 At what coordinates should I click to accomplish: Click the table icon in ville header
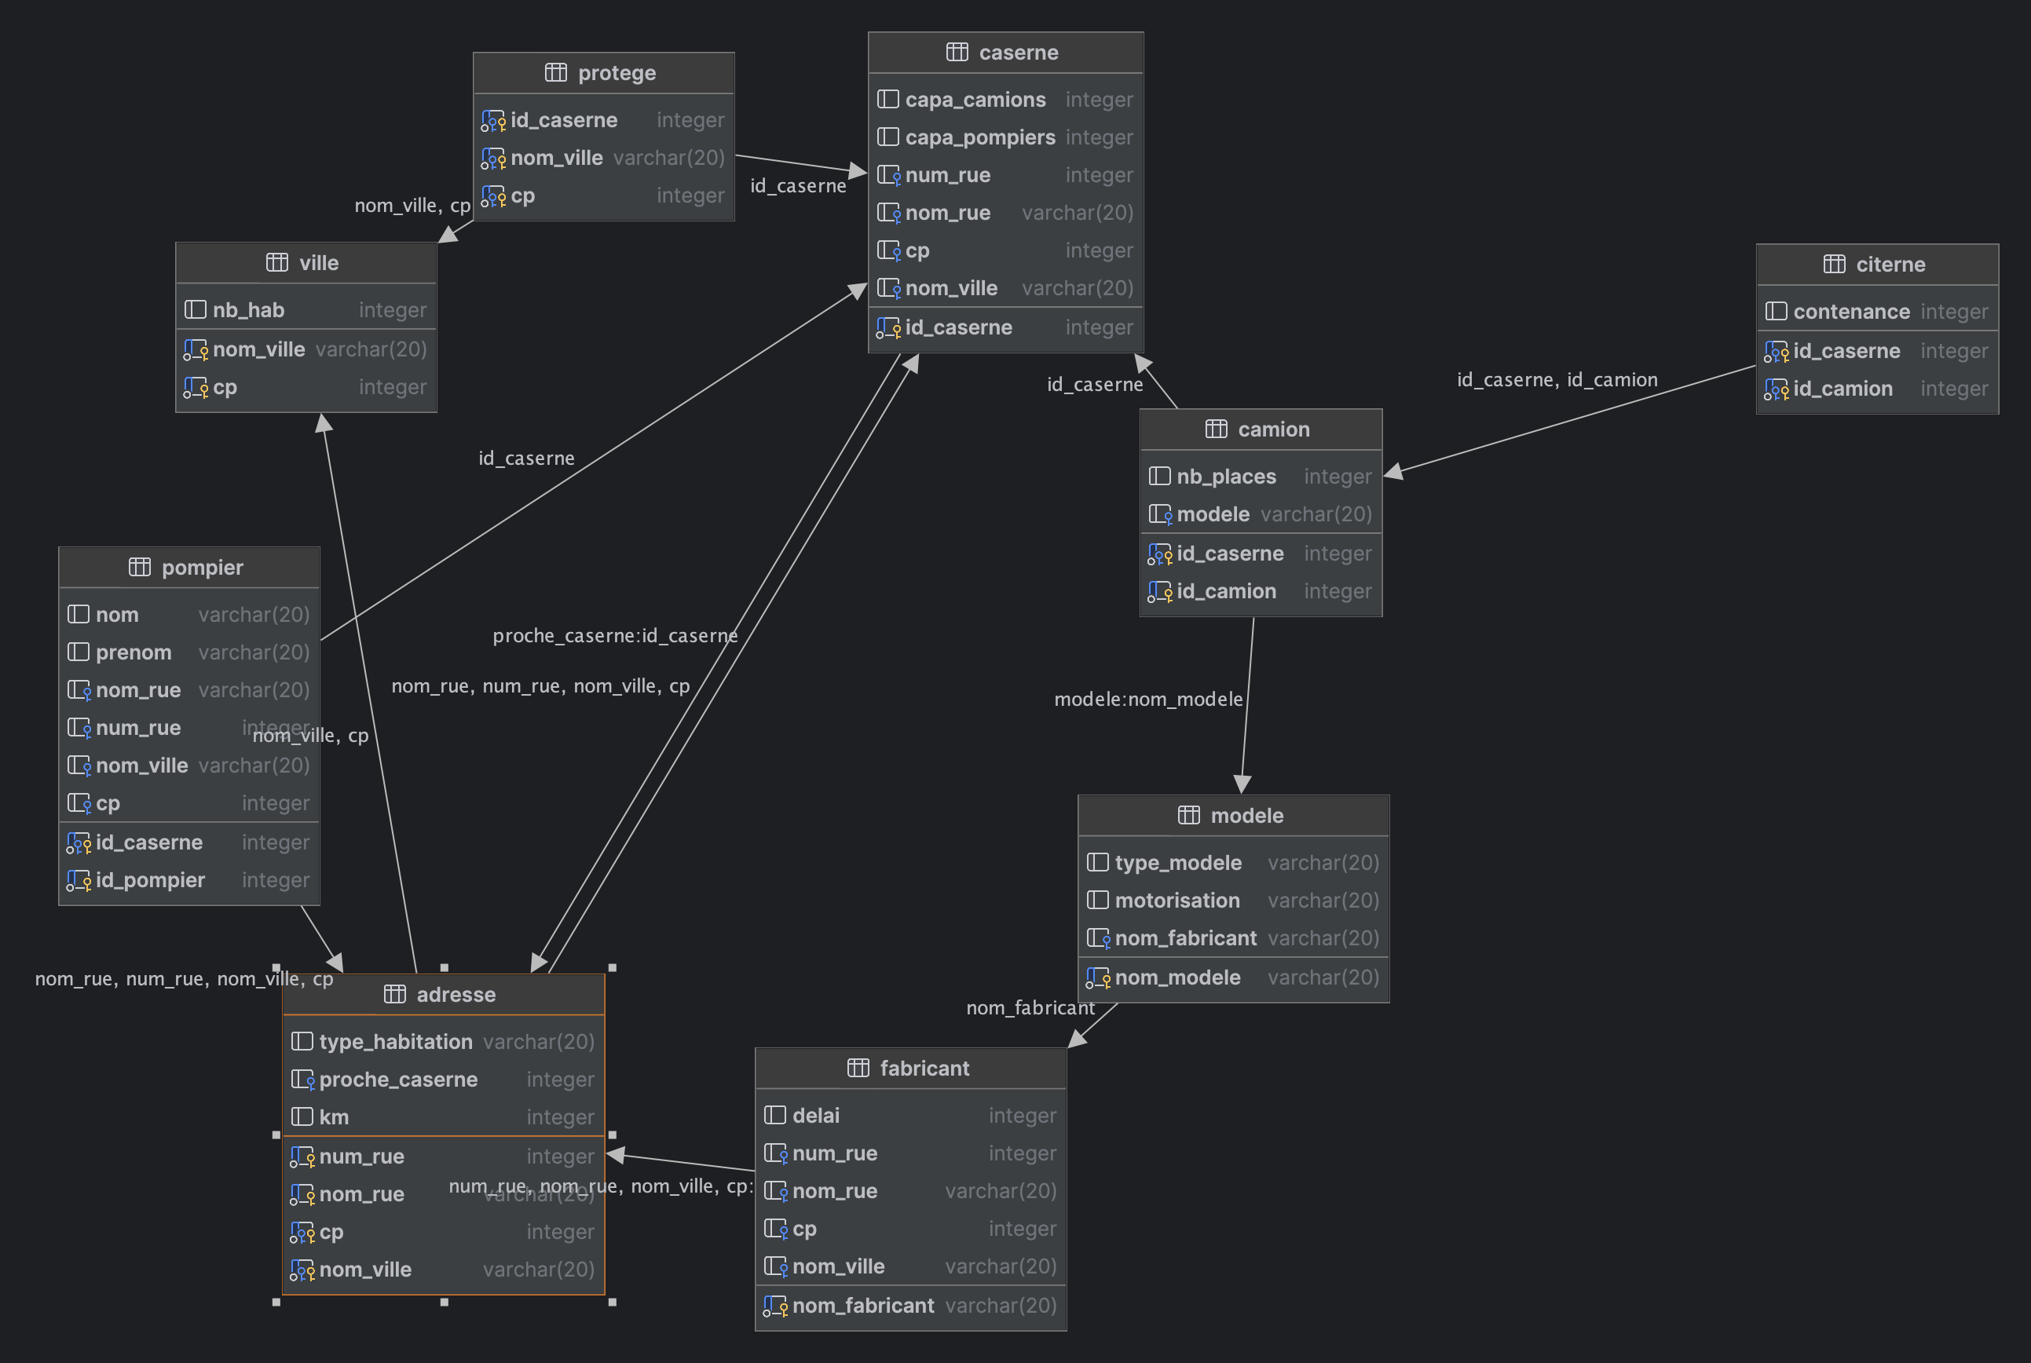coord(276,262)
